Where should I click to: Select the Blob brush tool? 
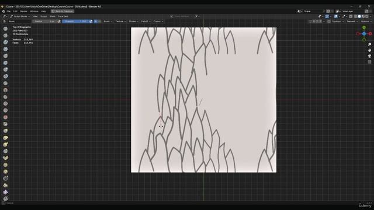(x=5, y=76)
